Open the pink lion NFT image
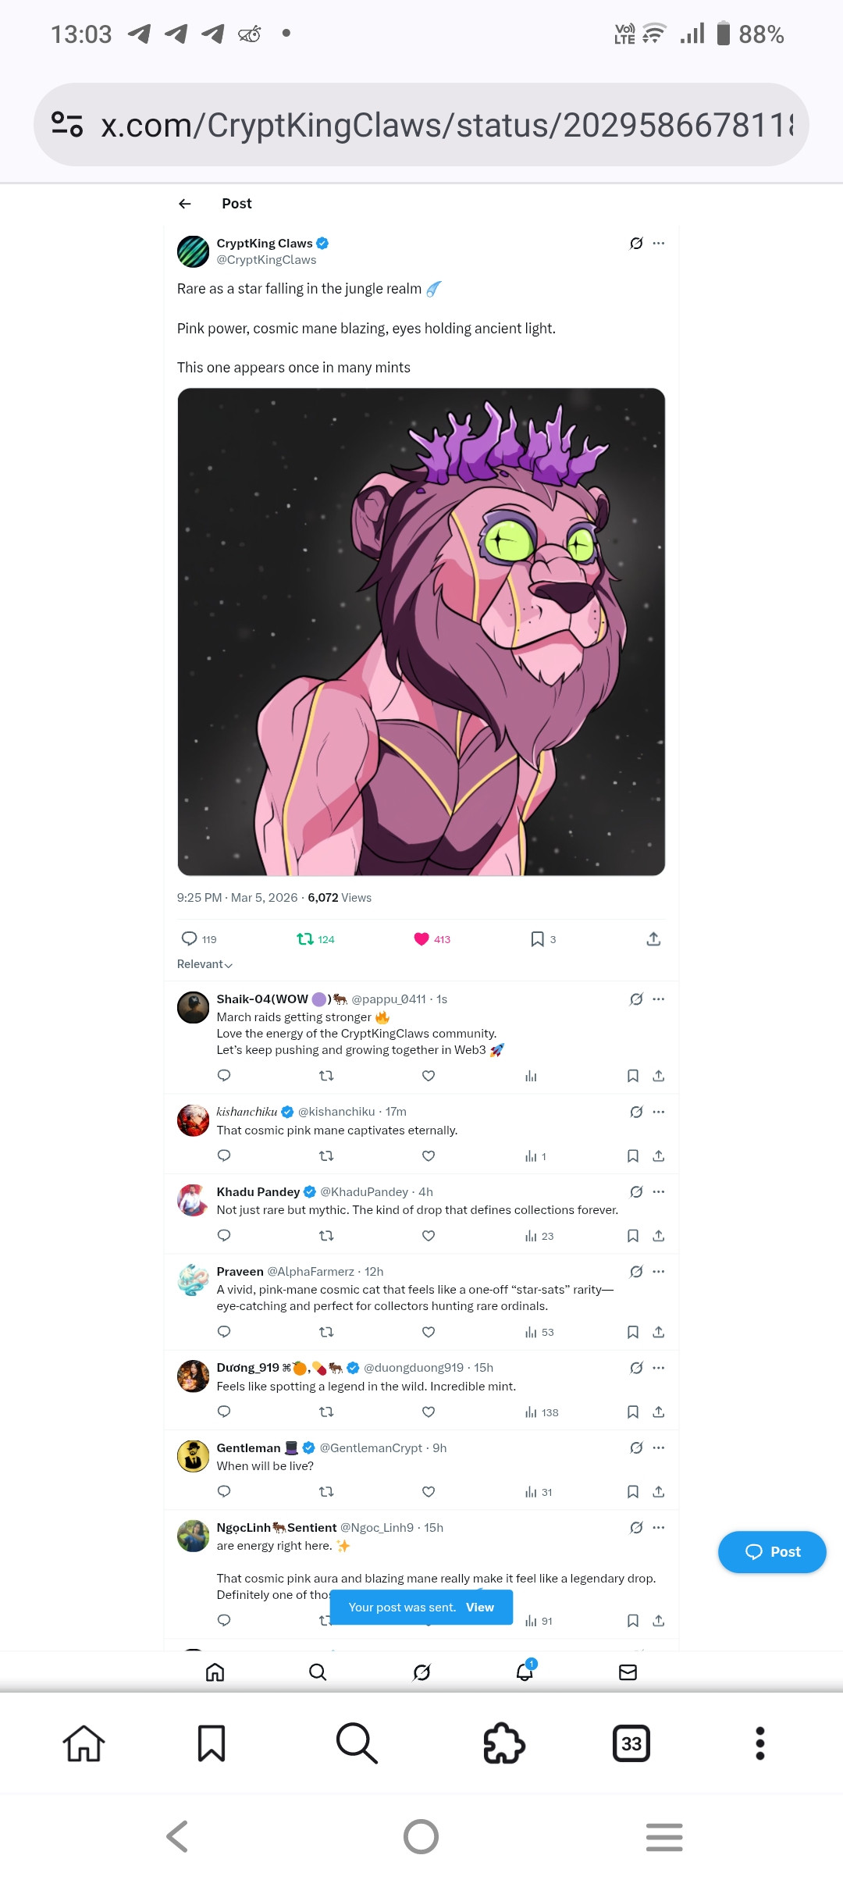Image resolution: width=843 pixels, height=1880 pixels. 421,632
